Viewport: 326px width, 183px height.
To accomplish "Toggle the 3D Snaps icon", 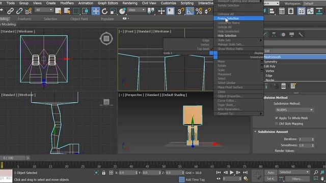I will pyautogui.click(x=181, y=11).
